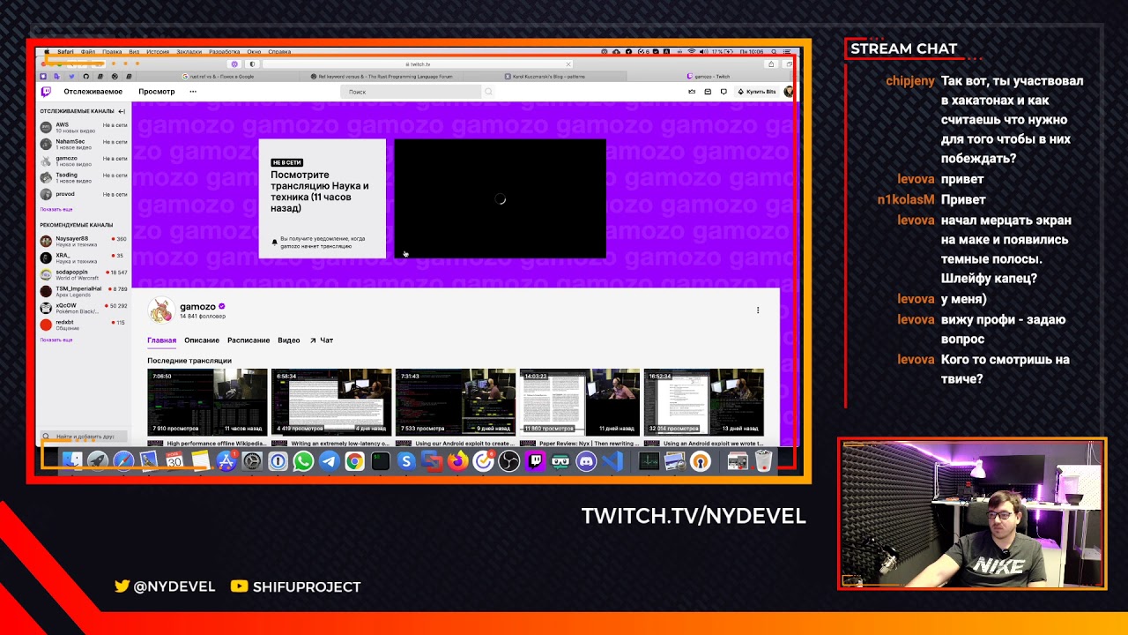Click Показать еще under followed channels
The image size is (1128, 635).
click(56, 209)
